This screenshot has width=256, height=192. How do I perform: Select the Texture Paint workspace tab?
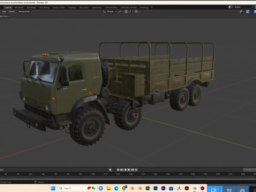[x=59, y=7]
